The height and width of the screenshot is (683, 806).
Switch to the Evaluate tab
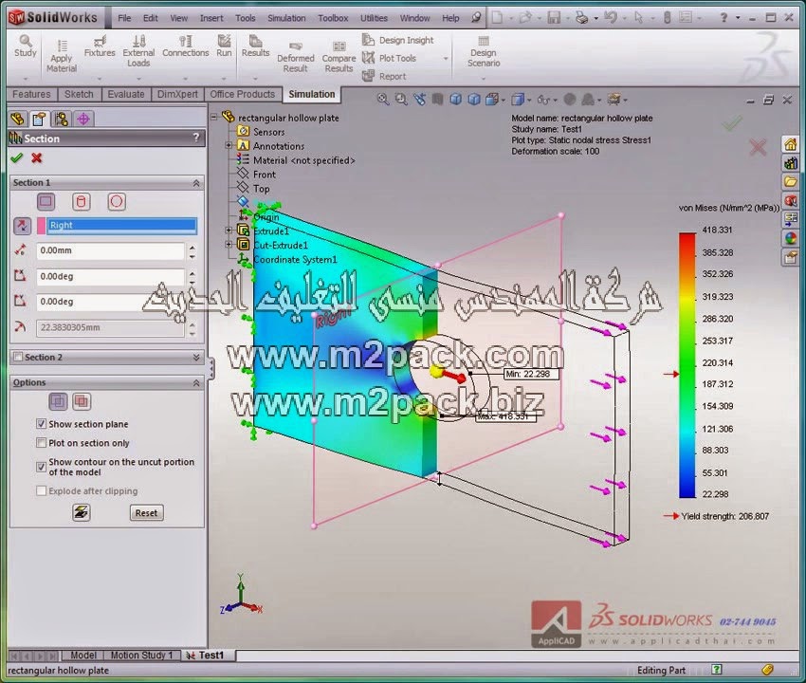126,94
